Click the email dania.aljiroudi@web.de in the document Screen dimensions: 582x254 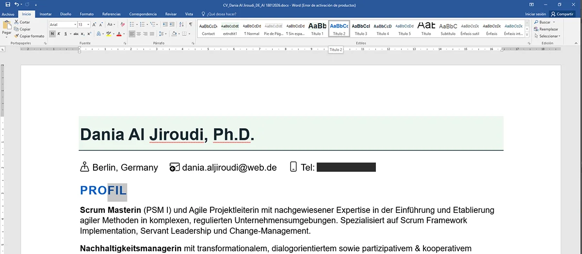[x=229, y=167]
